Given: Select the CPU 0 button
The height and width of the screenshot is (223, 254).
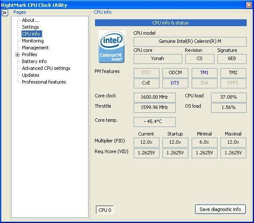Looking at the screenshot, I should (x=105, y=210).
